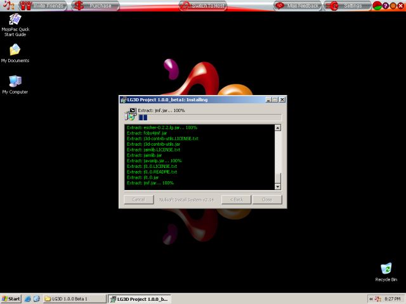Open Settings in the MojoPac bar

point(348,6)
